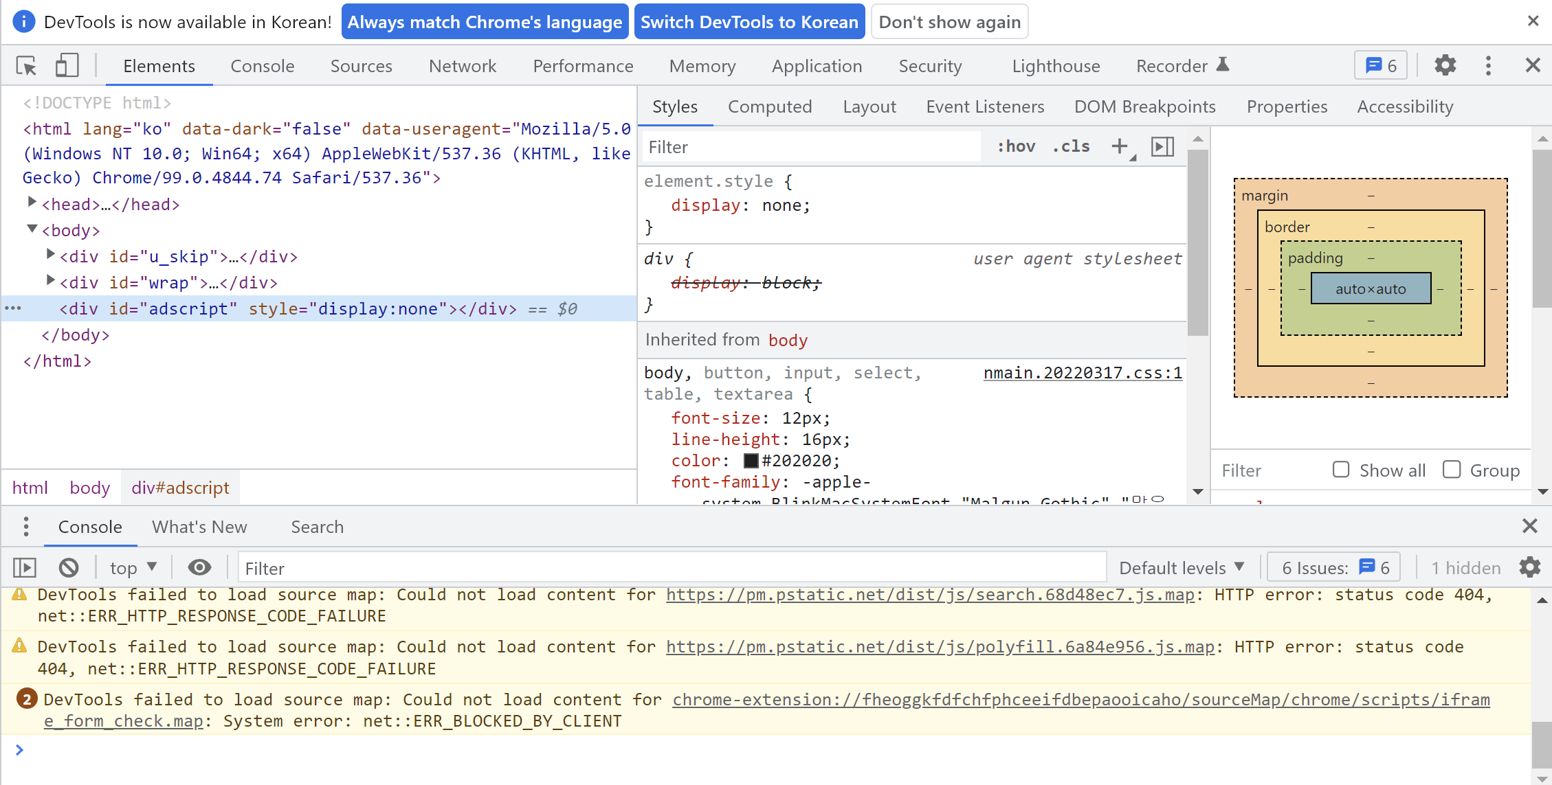Image resolution: width=1552 pixels, height=785 pixels.
Task: Open the Default levels dropdown
Action: 1181,568
